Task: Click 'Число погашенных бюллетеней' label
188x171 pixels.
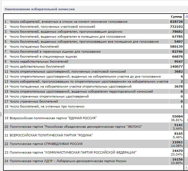Action: pos(34,47)
